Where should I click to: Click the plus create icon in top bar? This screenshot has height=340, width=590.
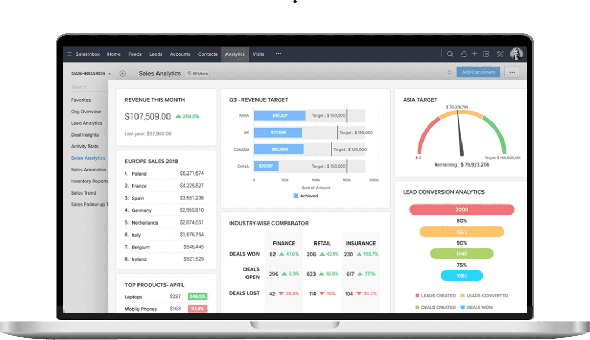(x=475, y=54)
